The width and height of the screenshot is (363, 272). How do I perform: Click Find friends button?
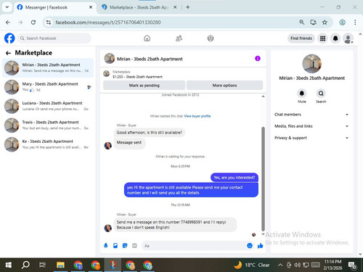point(301,38)
